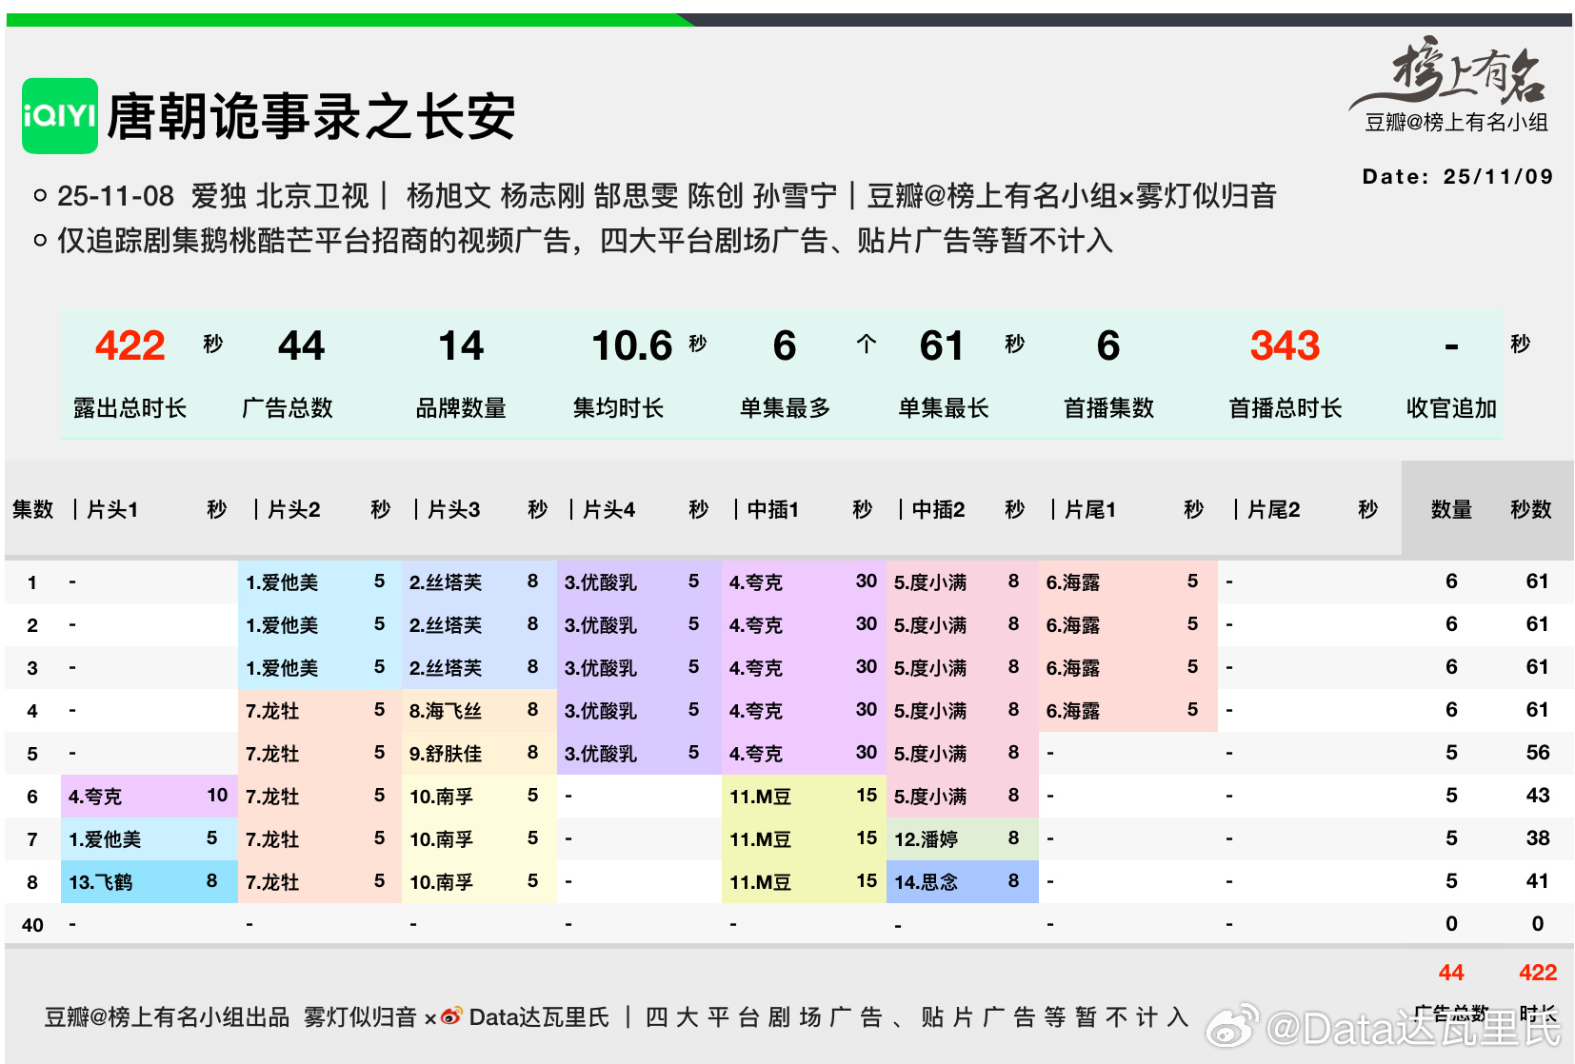Click 10.南孚 in episode 6 row
The image size is (1575, 1064).
click(441, 797)
